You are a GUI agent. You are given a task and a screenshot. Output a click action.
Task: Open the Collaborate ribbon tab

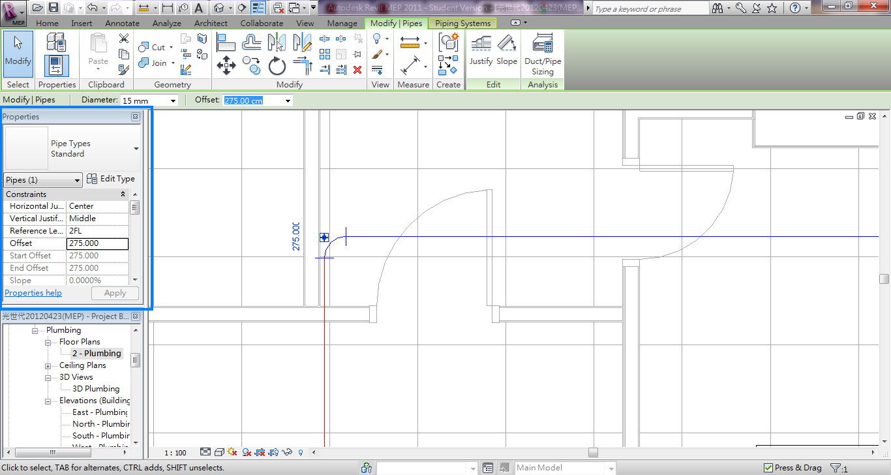pos(261,23)
